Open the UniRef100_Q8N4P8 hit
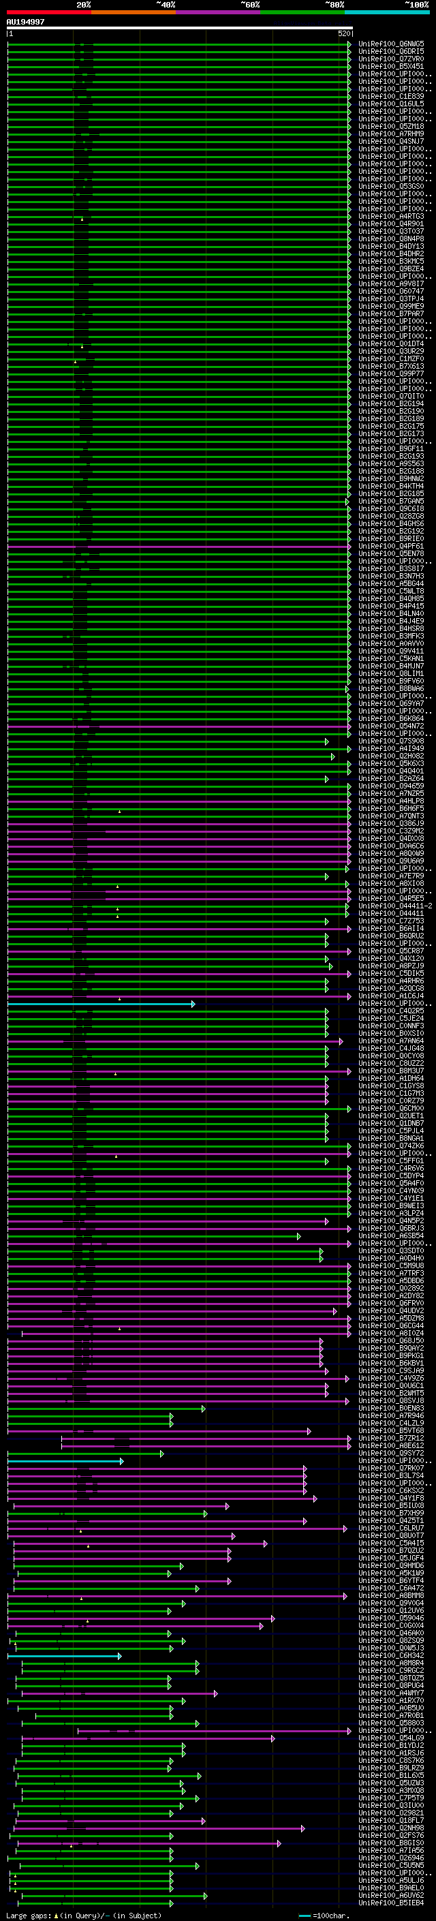Viewport: 436px width, 1921px height. pyautogui.click(x=391, y=239)
